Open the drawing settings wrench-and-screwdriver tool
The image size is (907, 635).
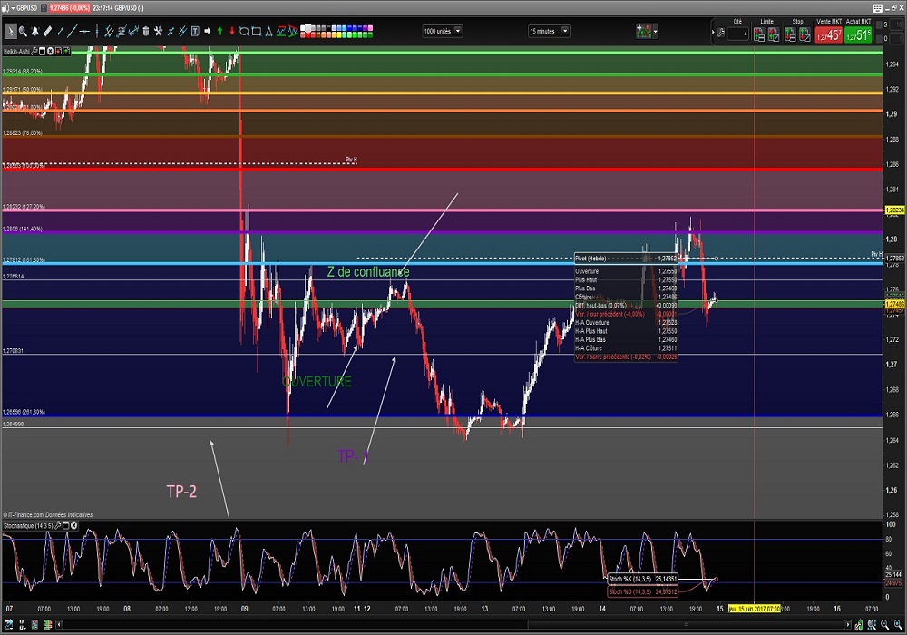pyautogui.click(x=158, y=31)
